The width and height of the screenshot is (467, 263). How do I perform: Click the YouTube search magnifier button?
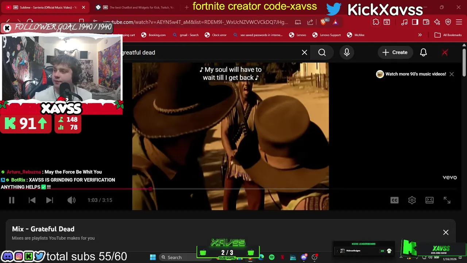click(x=322, y=53)
